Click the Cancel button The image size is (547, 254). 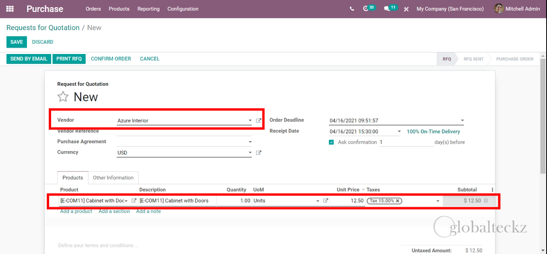(149, 59)
